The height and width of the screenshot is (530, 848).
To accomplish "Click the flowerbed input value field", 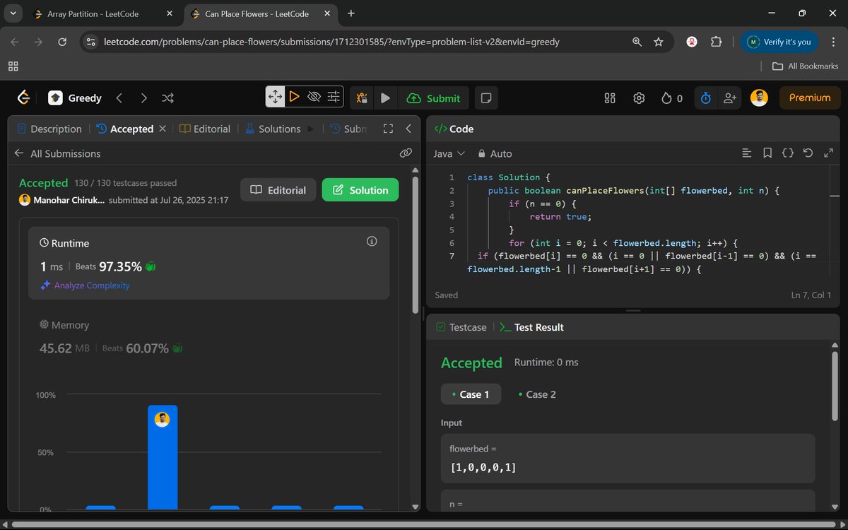I will pos(628,459).
